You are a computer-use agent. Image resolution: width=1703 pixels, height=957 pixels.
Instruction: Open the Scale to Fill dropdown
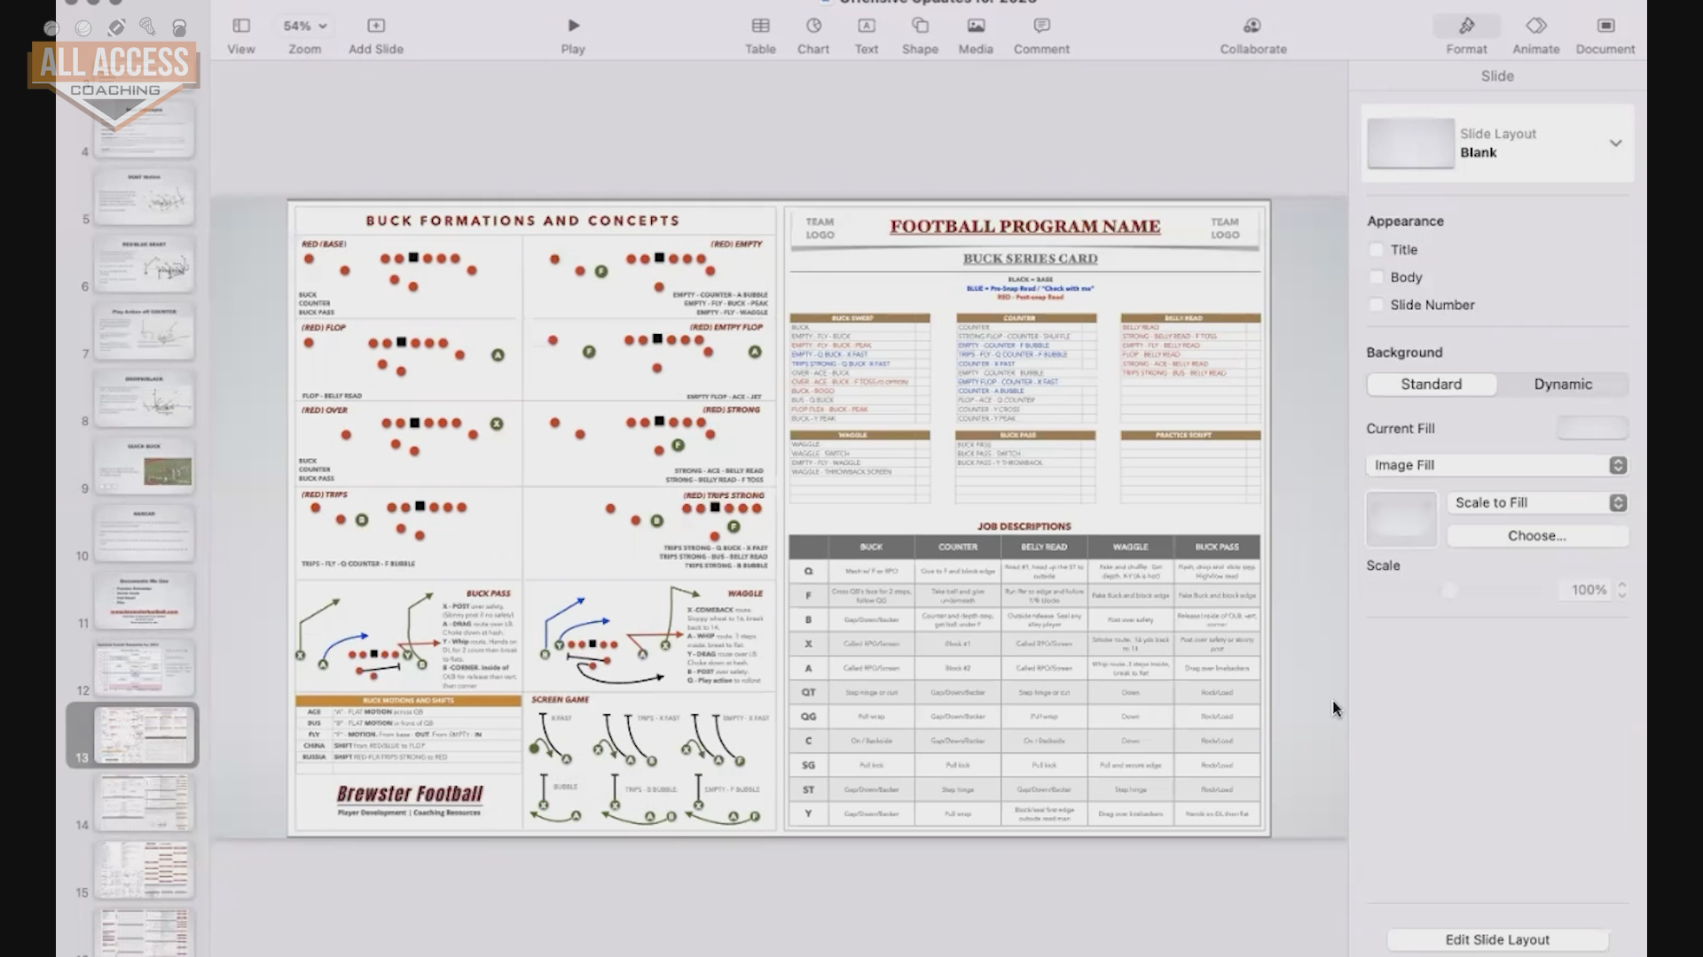click(1537, 502)
